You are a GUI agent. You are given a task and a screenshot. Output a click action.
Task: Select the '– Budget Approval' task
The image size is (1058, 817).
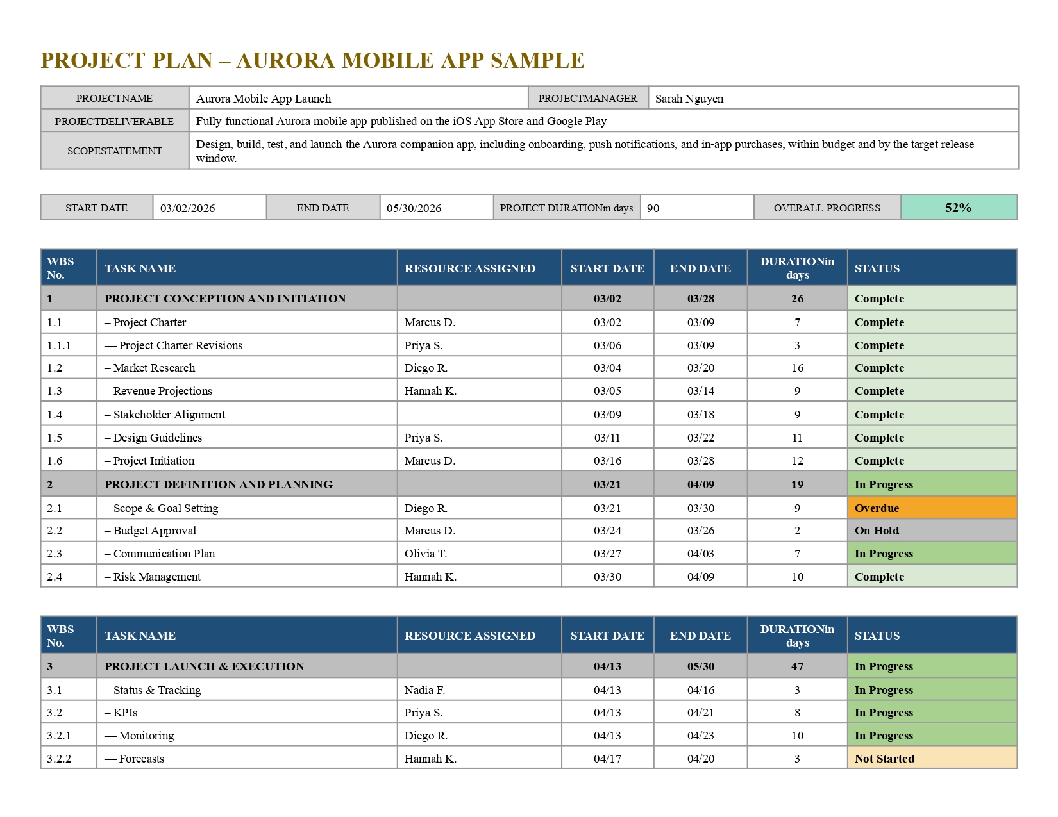pos(151,531)
